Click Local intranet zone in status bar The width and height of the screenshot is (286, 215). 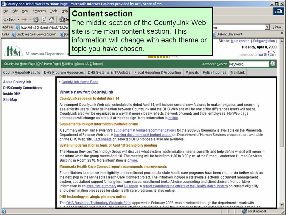(254, 211)
